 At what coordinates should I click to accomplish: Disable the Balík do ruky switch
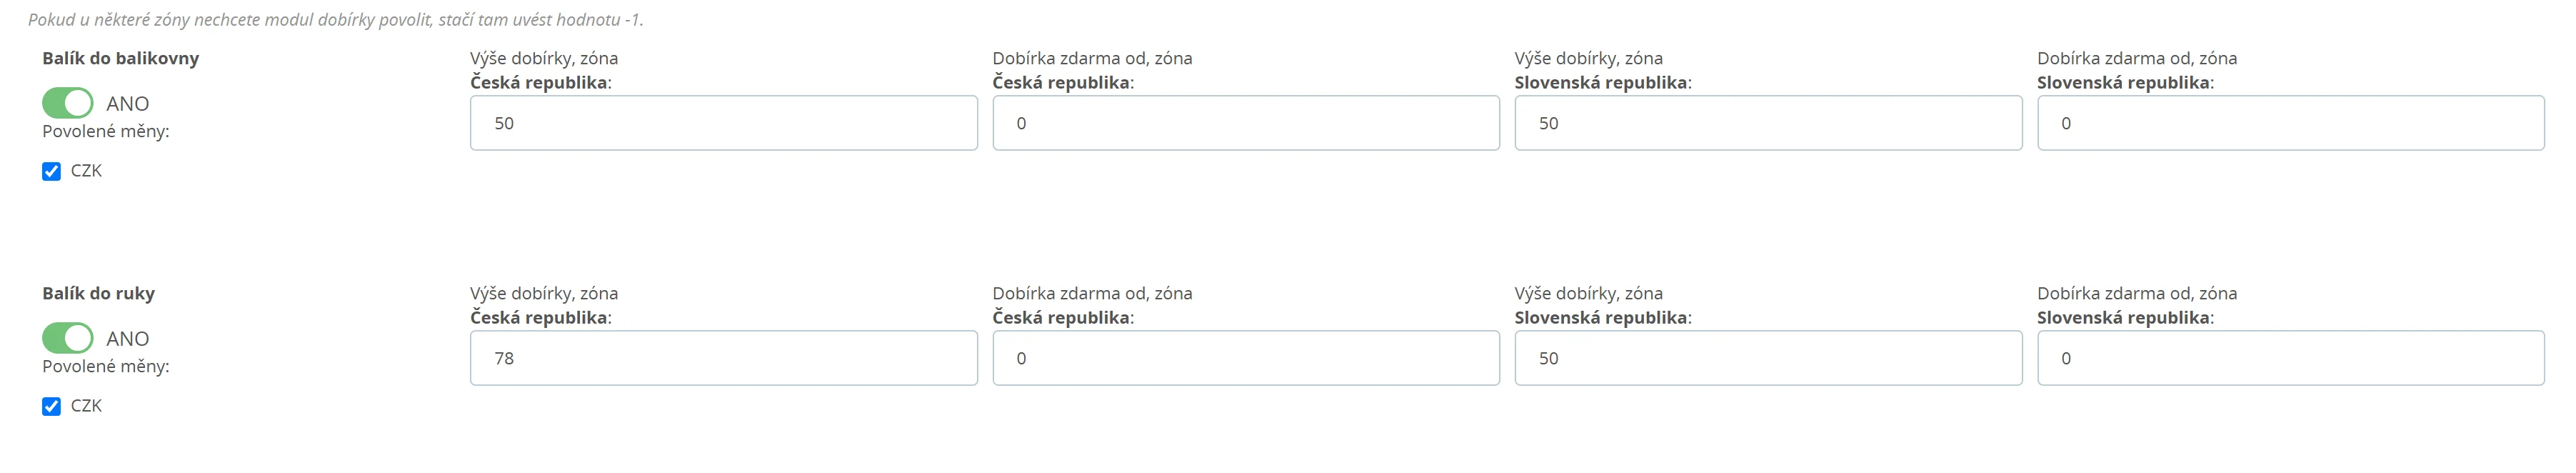pyautogui.click(x=67, y=338)
